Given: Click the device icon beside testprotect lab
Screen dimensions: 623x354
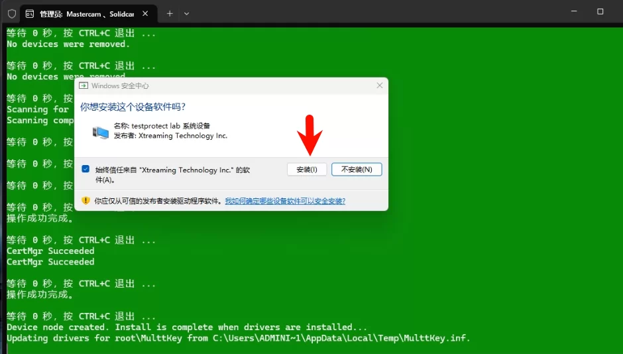Looking at the screenshot, I should click(101, 131).
